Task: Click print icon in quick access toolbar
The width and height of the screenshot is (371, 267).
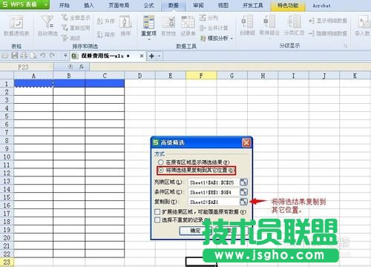Action: pos(24,56)
